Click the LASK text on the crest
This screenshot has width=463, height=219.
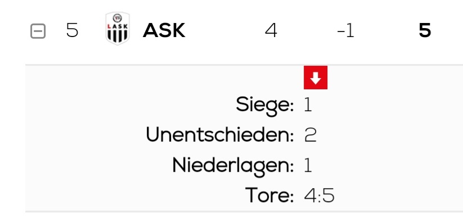tap(118, 26)
